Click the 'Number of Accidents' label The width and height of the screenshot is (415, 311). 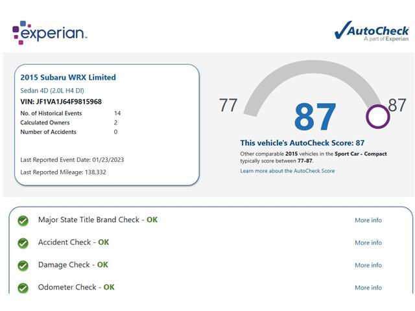click(48, 132)
